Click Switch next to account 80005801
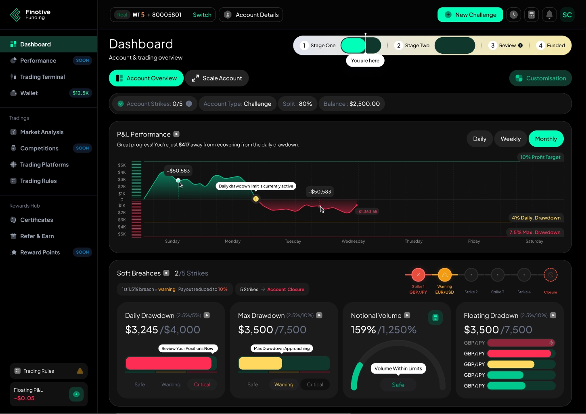 [202, 15]
